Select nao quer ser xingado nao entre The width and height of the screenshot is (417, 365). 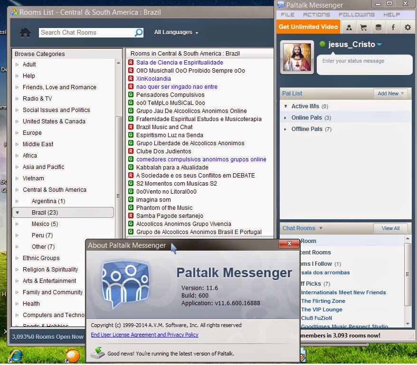177,87
